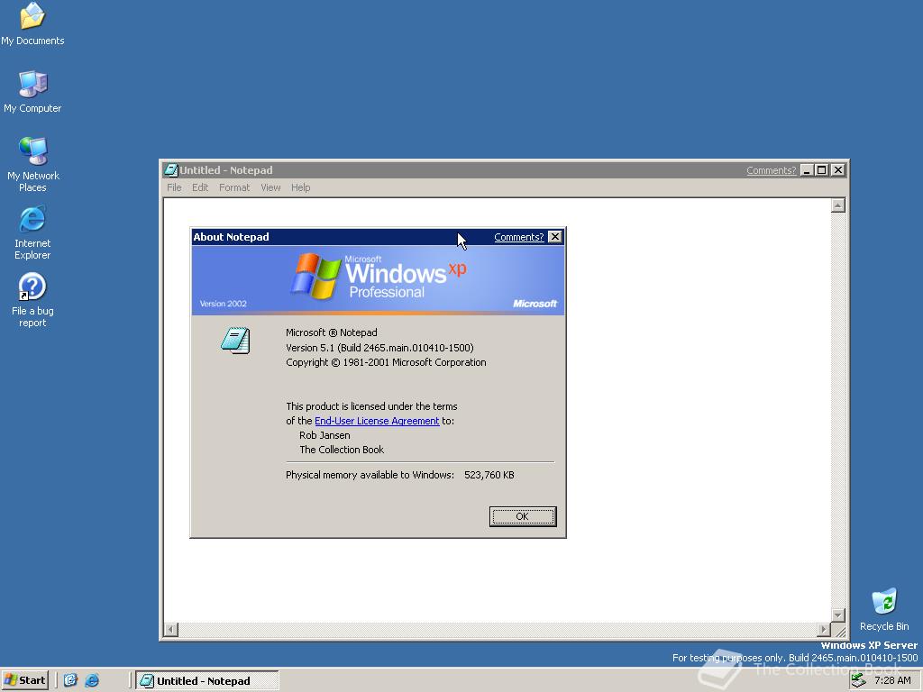Open the Recycle Bin
This screenshot has width=923, height=692.
click(884, 602)
